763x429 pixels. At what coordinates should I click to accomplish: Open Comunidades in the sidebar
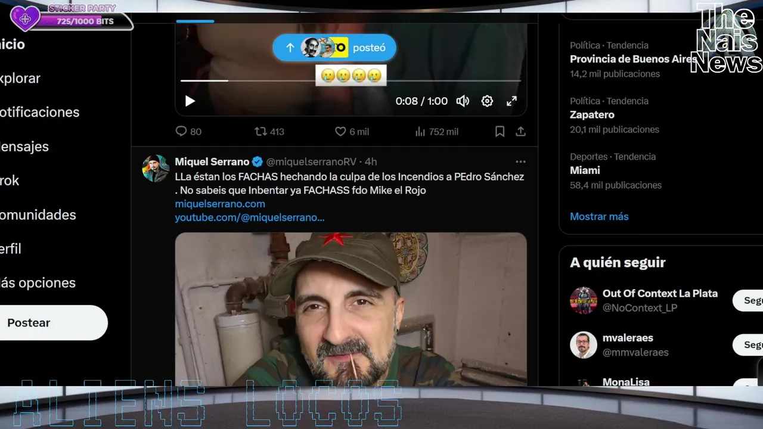pyautogui.click(x=38, y=214)
